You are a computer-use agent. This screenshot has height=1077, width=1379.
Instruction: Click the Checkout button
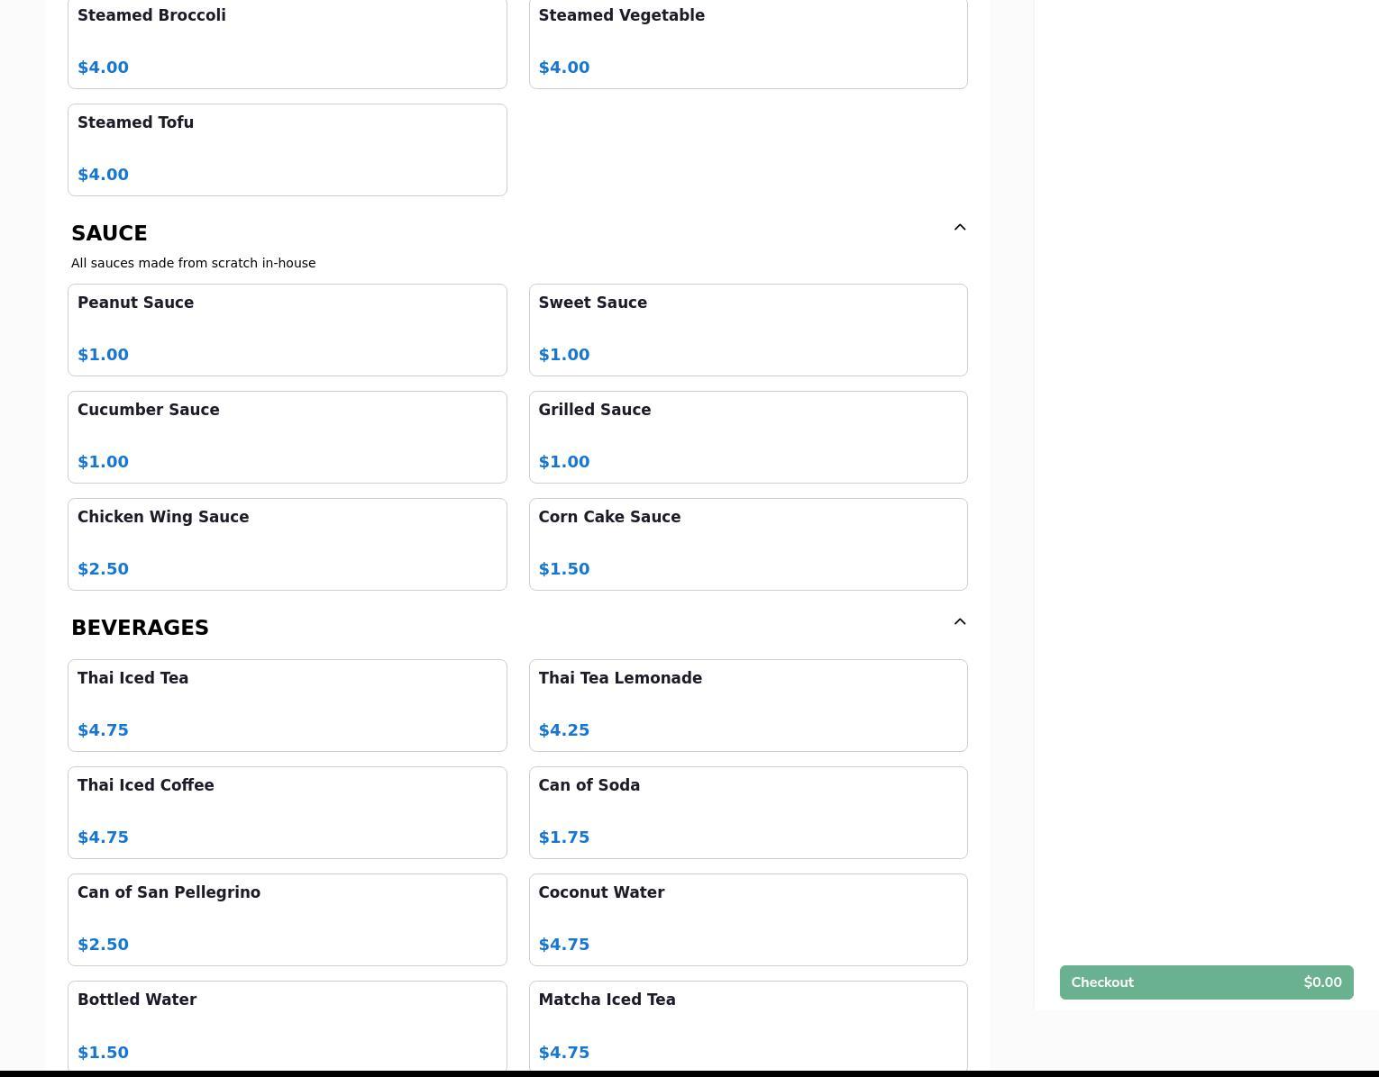1206,982
